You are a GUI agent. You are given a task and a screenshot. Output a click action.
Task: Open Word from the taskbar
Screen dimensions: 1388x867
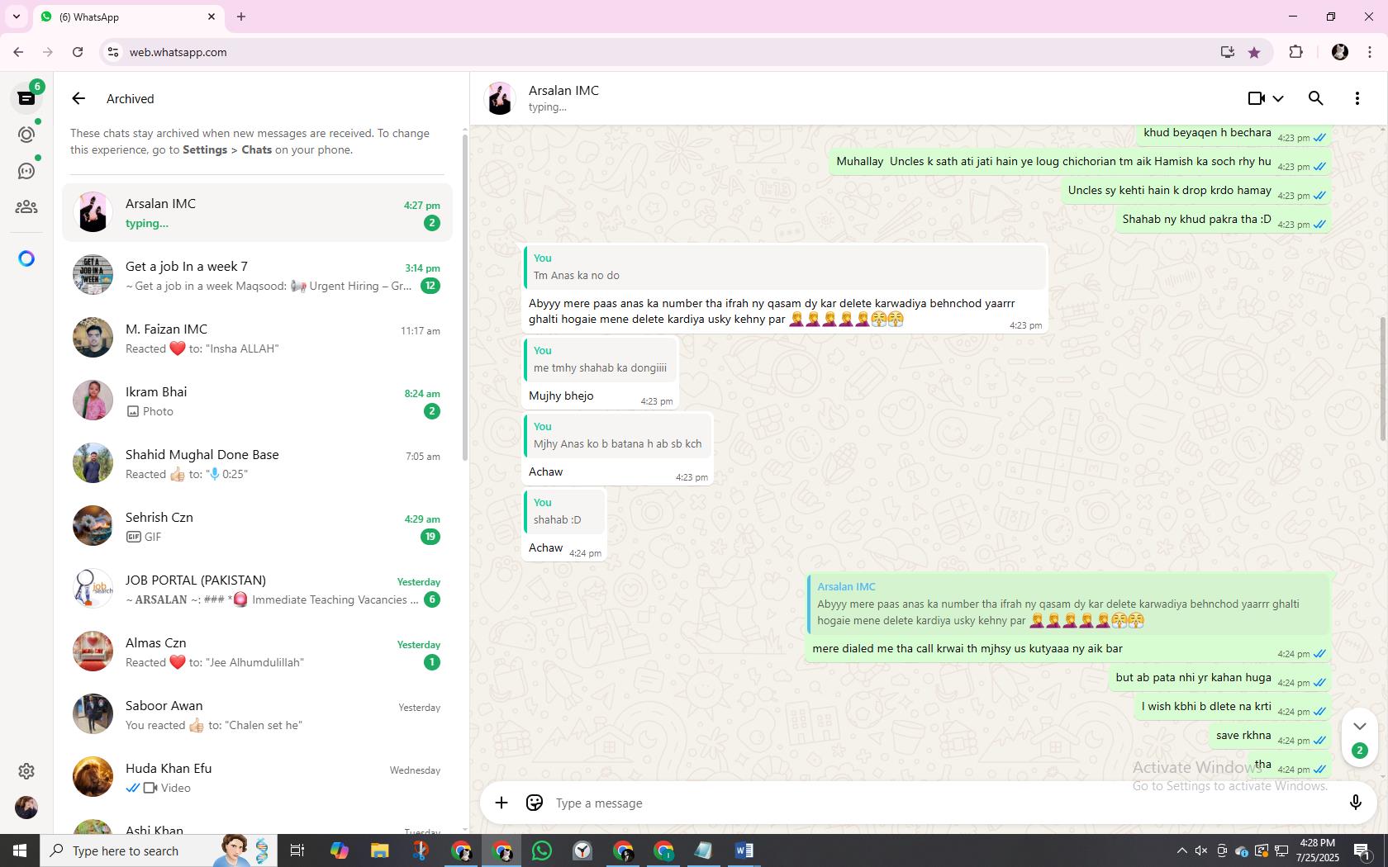click(744, 850)
